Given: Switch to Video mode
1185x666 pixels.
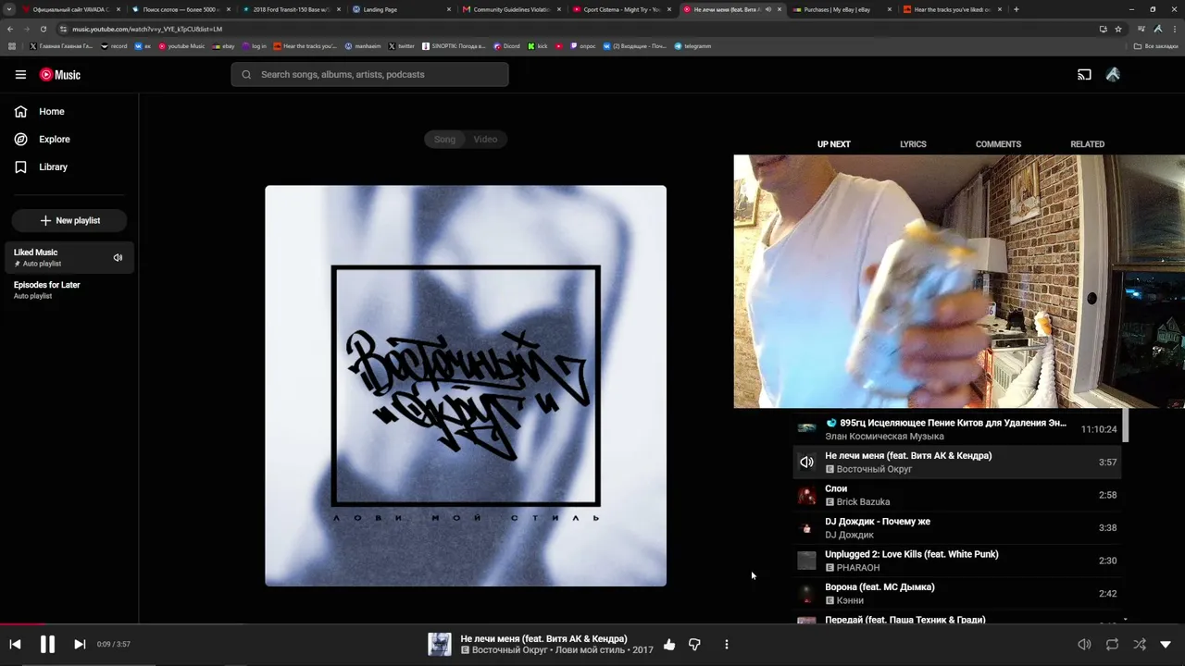Looking at the screenshot, I should coord(486,140).
